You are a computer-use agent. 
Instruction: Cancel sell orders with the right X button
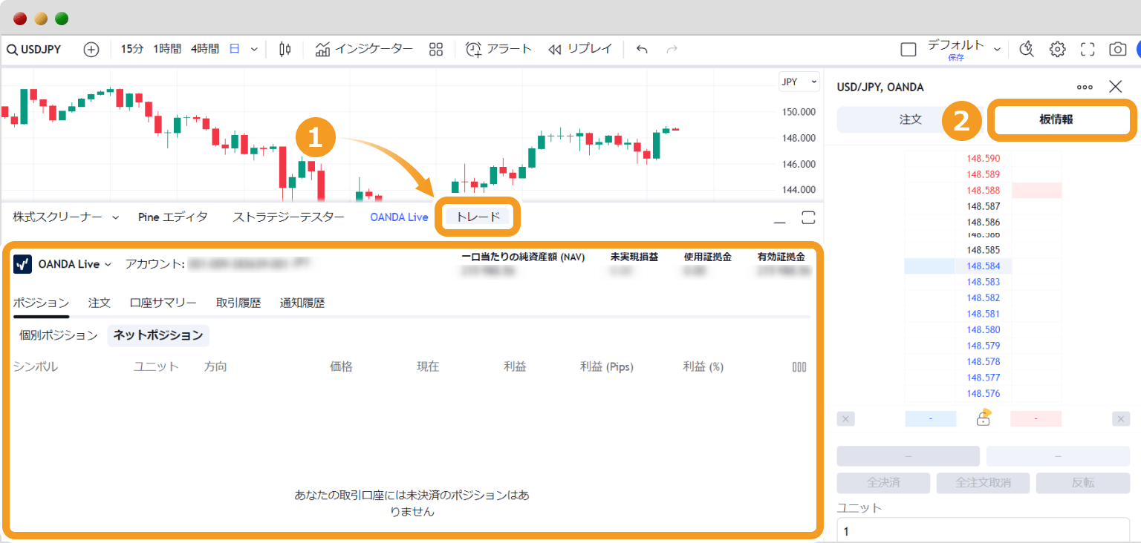[1121, 419]
